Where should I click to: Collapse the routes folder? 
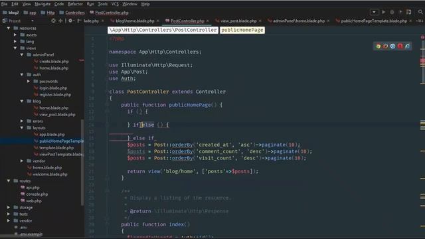[x=9, y=181]
